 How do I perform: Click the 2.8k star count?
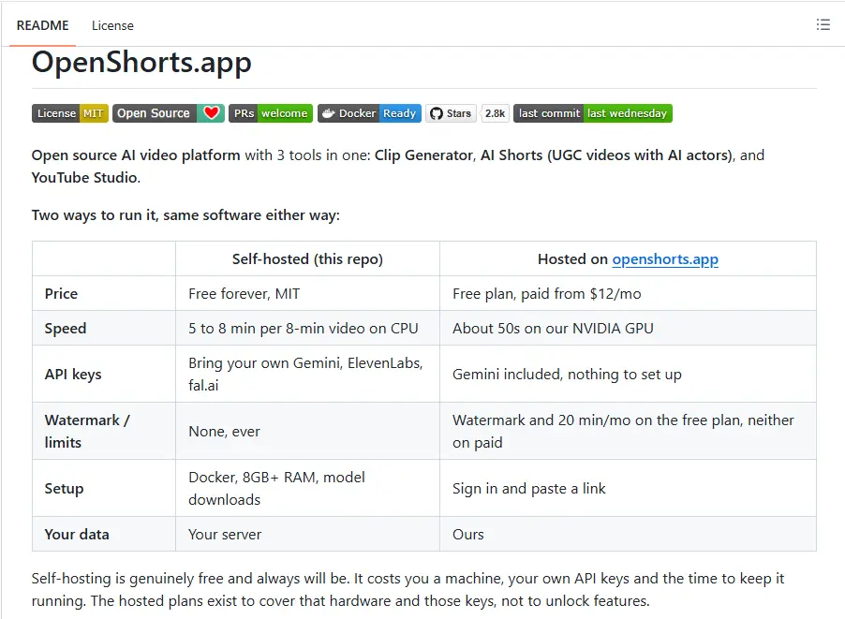pyautogui.click(x=495, y=113)
